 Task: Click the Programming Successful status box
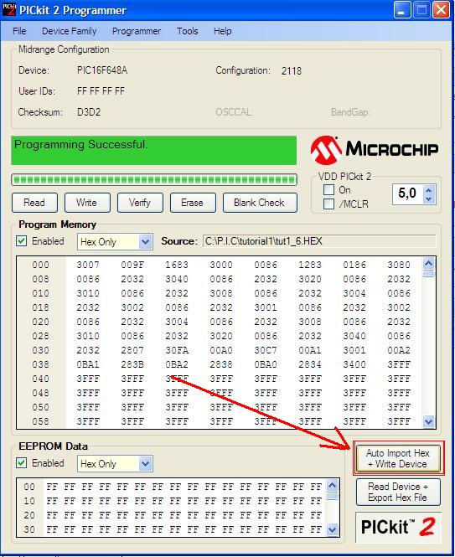[x=154, y=150]
